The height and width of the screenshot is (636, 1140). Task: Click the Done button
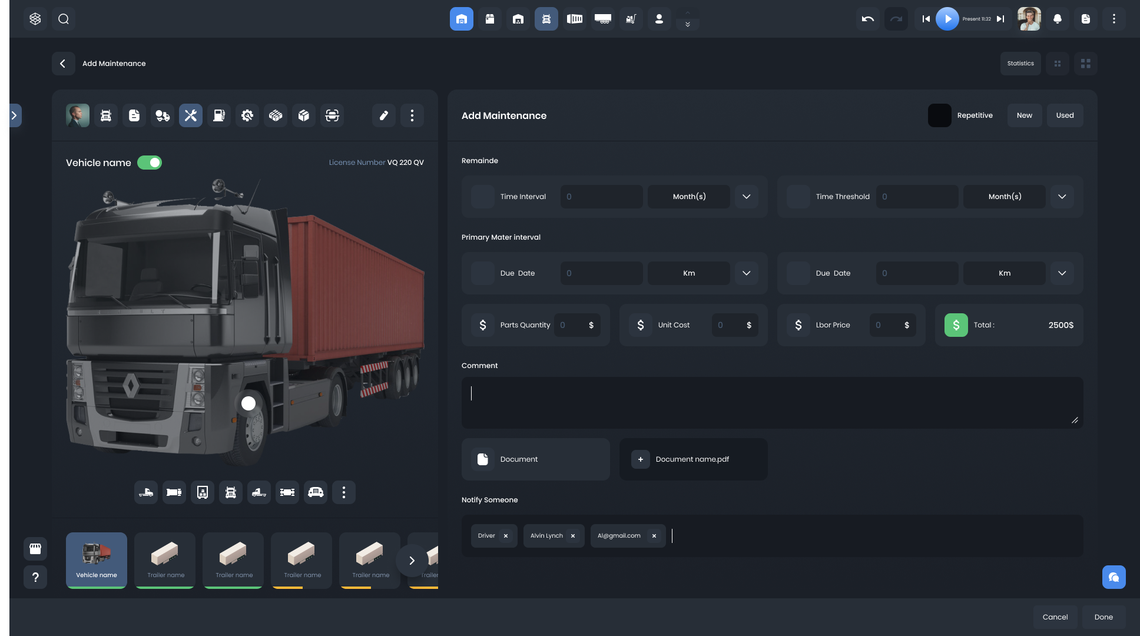(x=1104, y=617)
